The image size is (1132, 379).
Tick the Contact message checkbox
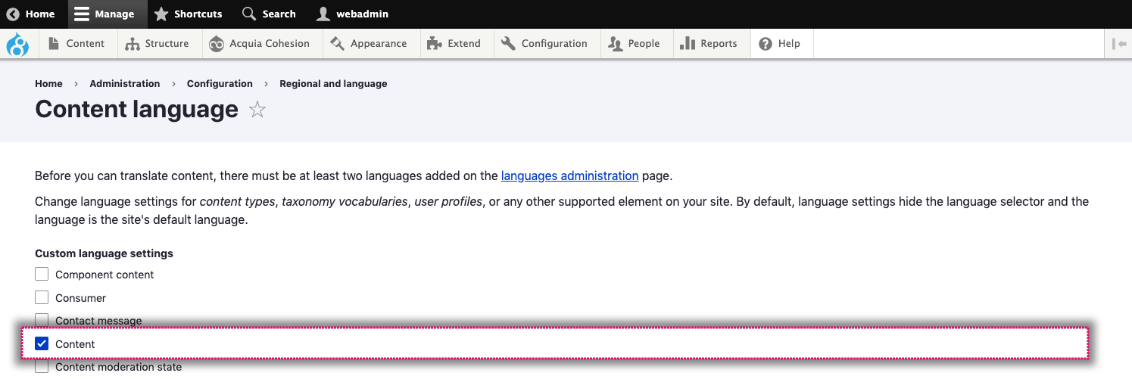tap(42, 321)
